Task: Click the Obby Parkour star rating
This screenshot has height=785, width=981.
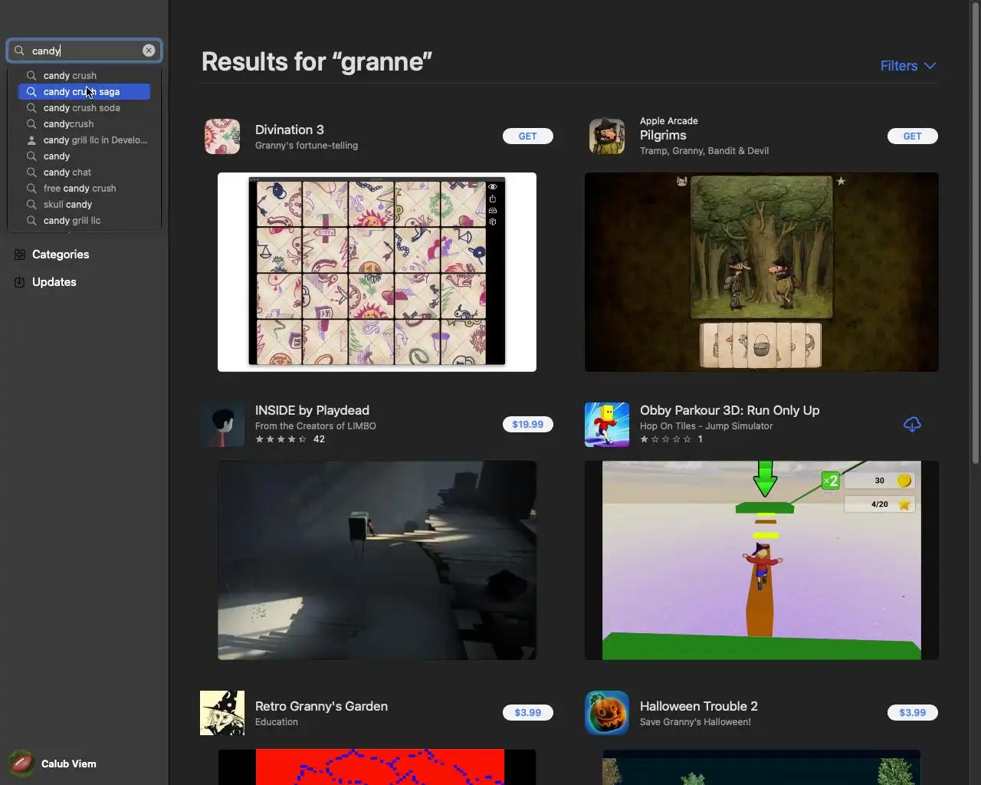Action: (666, 439)
